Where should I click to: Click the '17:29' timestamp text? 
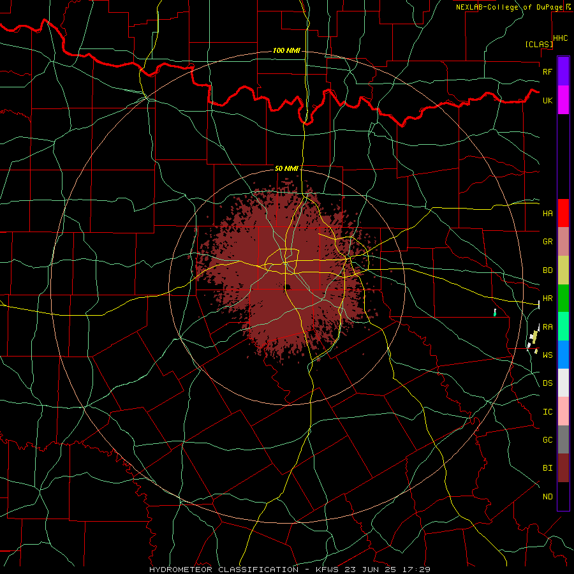pyautogui.click(x=418, y=570)
